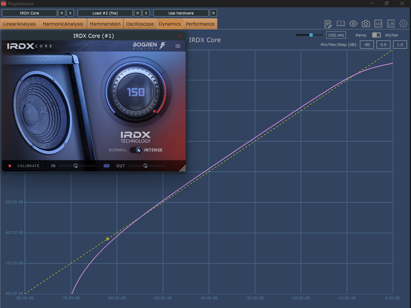Remove the Load #2 (file) slot

(x=146, y=13)
